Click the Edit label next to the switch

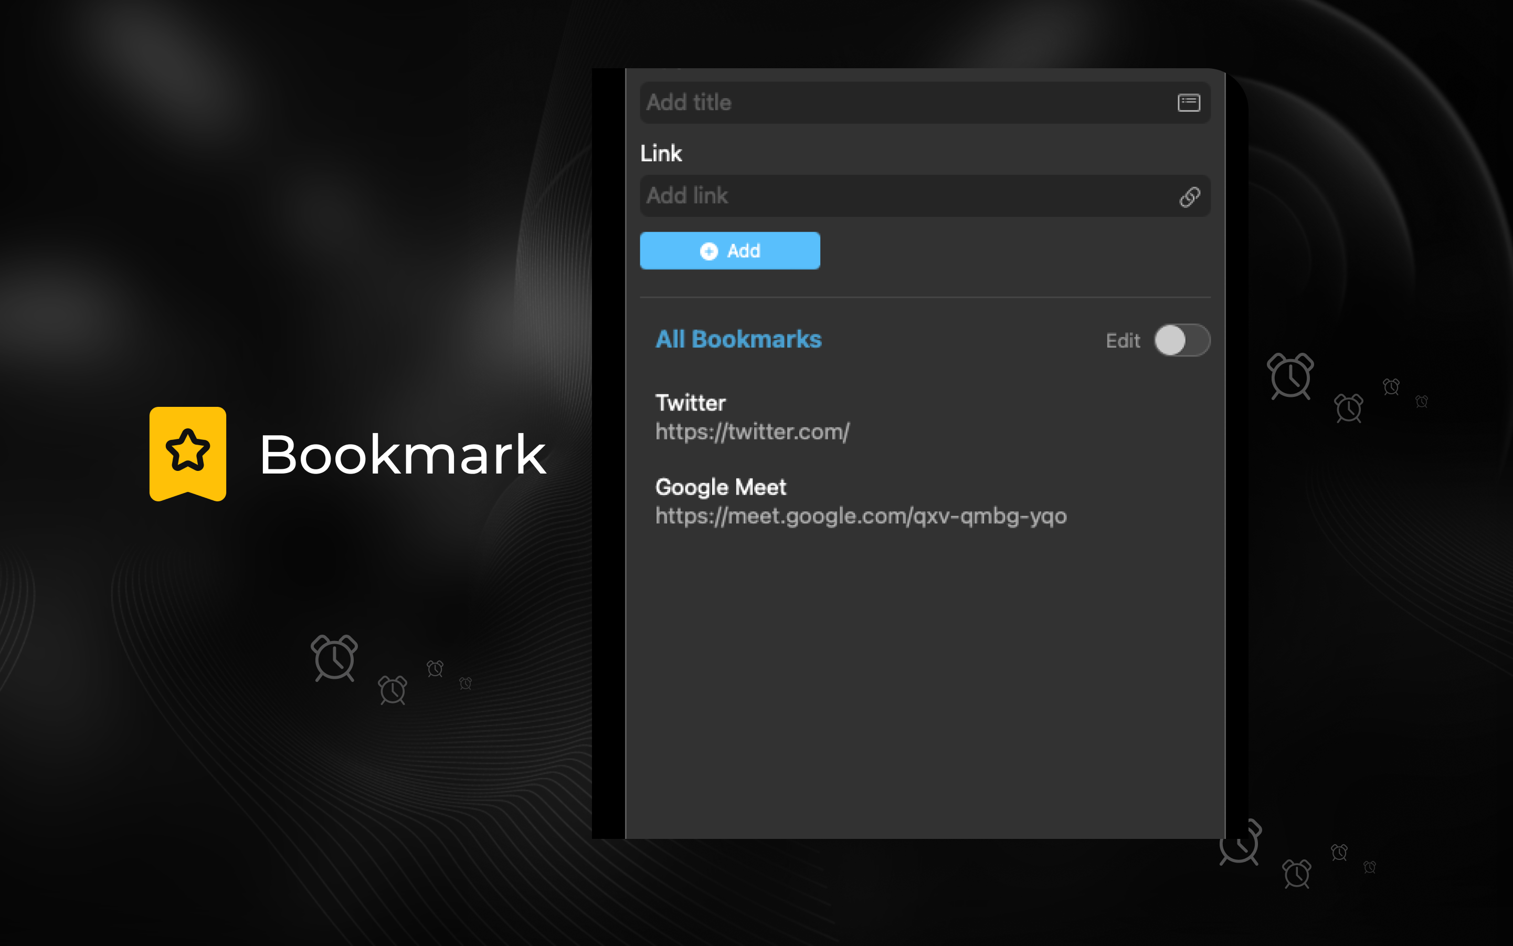1123,341
